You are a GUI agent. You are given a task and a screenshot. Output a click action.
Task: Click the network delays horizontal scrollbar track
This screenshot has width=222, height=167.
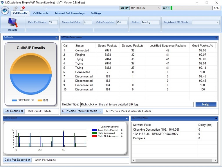click(x=174, y=160)
